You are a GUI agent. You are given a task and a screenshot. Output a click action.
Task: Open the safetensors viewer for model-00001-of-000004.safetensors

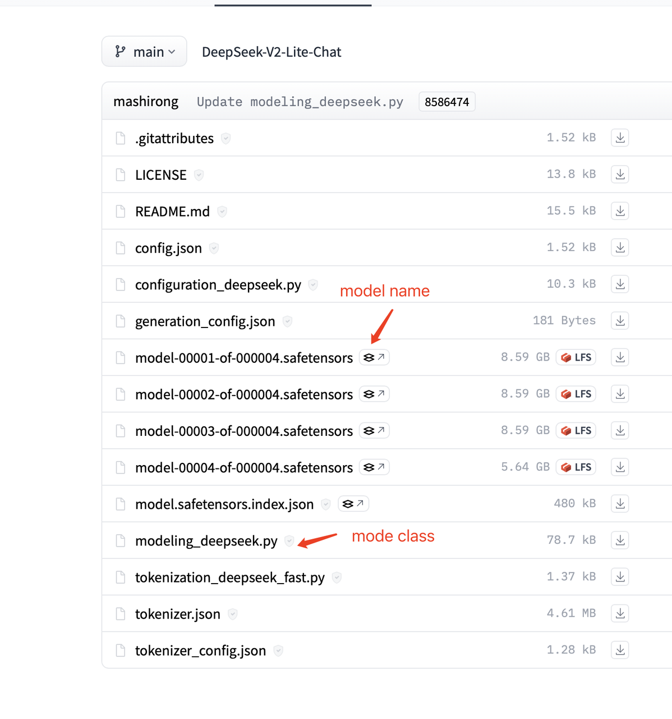click(x=374, y=357)
